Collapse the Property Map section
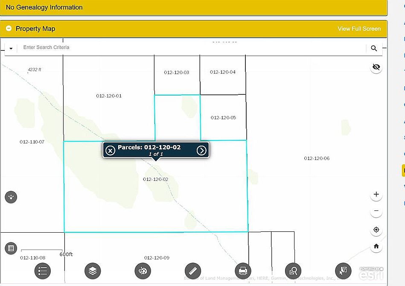Screen dimensions: 405x286 coord(8,29)
